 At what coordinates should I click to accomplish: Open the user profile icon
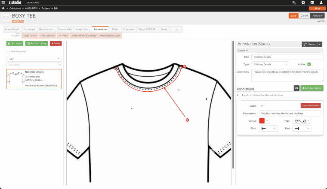[x=321, y=3]
